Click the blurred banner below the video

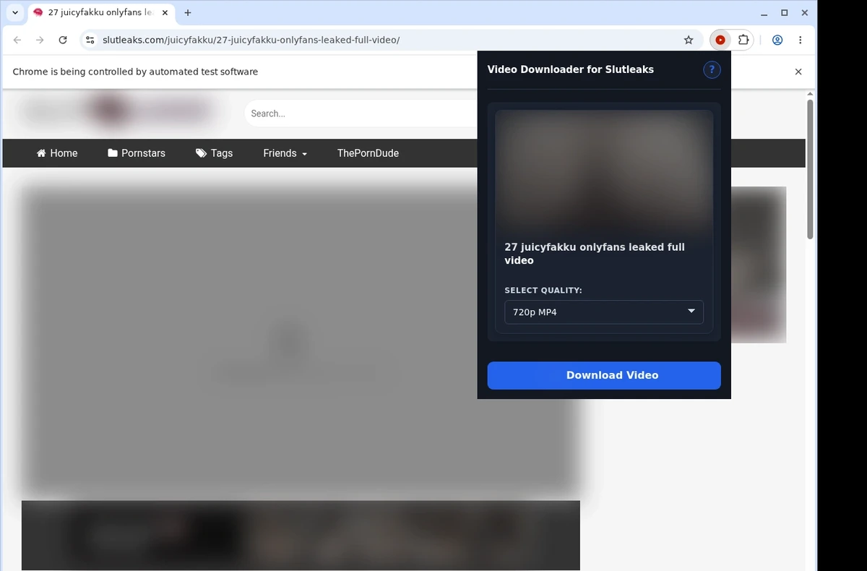coord(301,536)
